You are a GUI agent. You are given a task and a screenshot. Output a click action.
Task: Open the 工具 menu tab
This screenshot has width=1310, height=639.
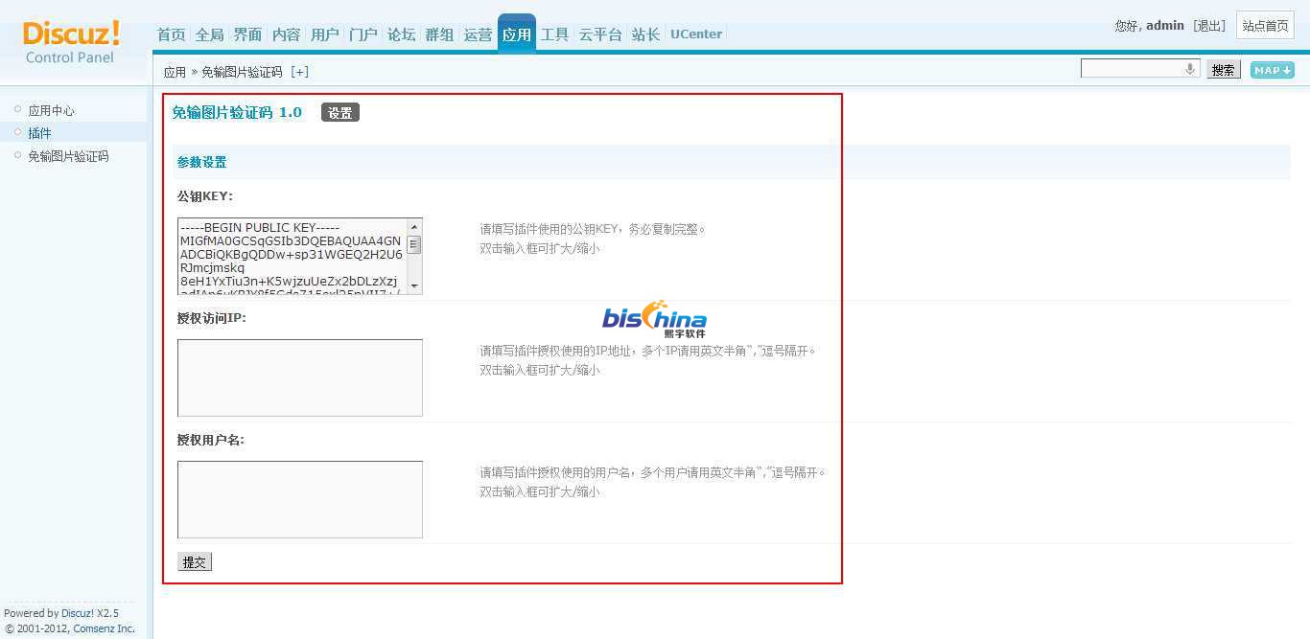tap(554, 34)
